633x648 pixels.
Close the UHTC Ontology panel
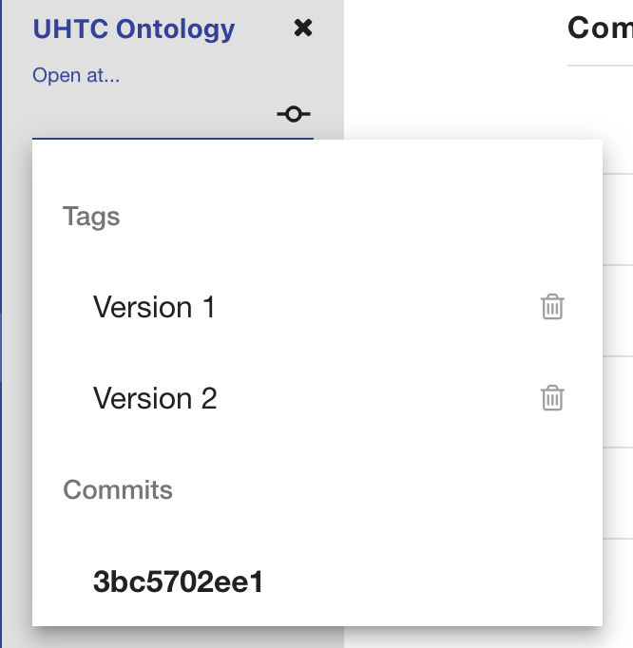[x=303, y=29]
